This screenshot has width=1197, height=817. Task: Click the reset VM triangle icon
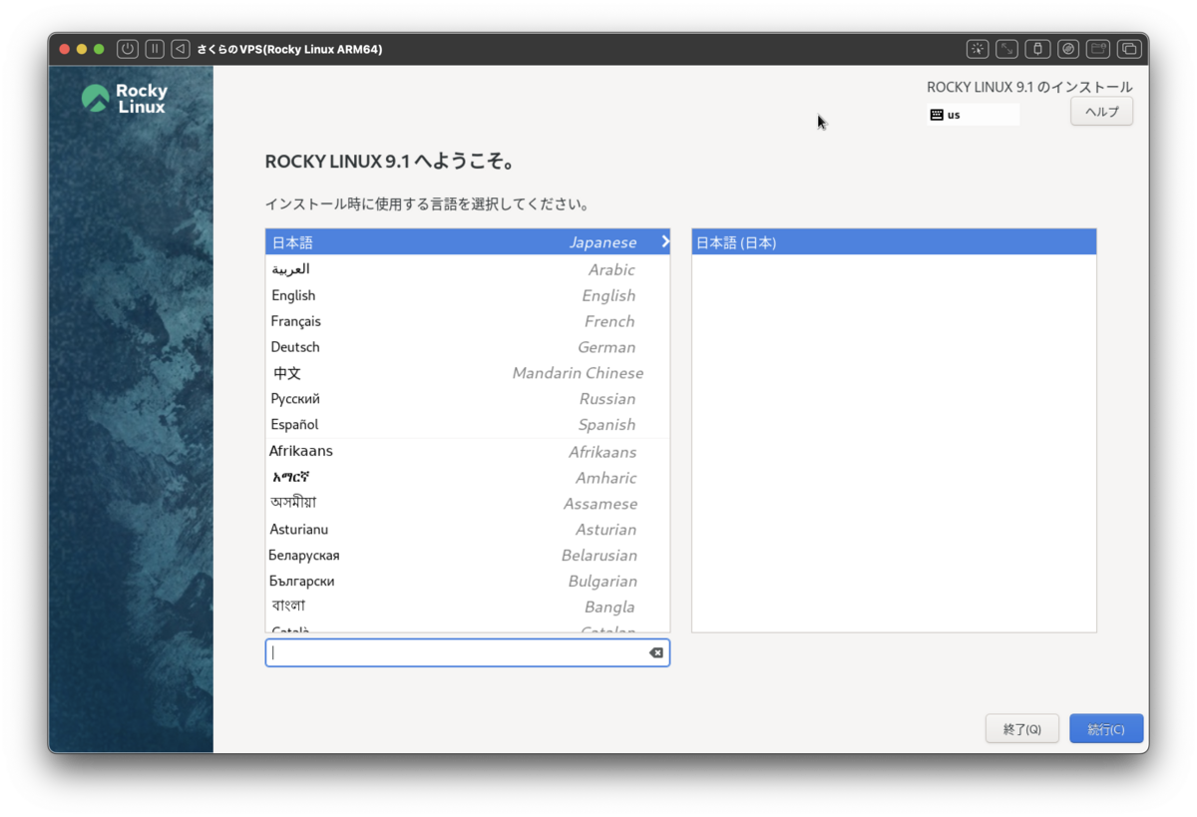[181, 48]
